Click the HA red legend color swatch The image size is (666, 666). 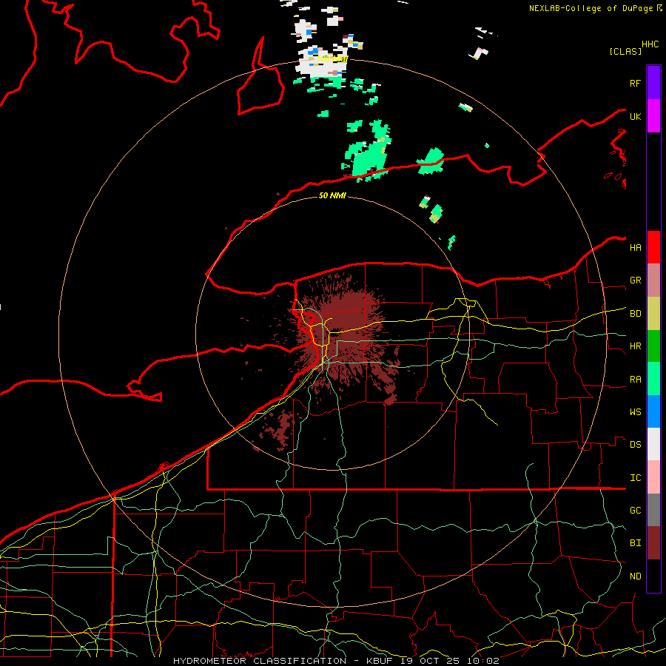653,247
